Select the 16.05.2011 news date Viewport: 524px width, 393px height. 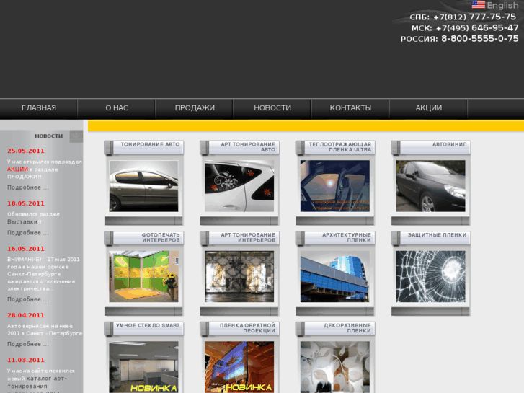click(x=26, y=249)
